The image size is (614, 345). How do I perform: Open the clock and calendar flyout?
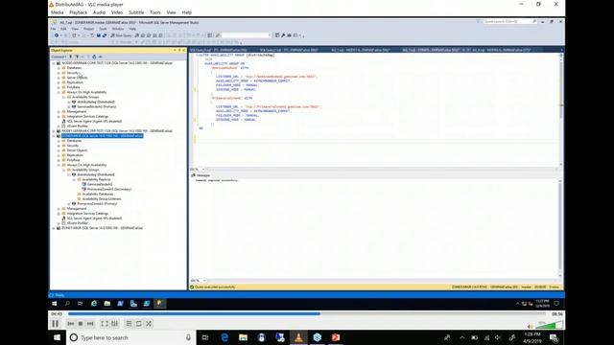(532, 337)
